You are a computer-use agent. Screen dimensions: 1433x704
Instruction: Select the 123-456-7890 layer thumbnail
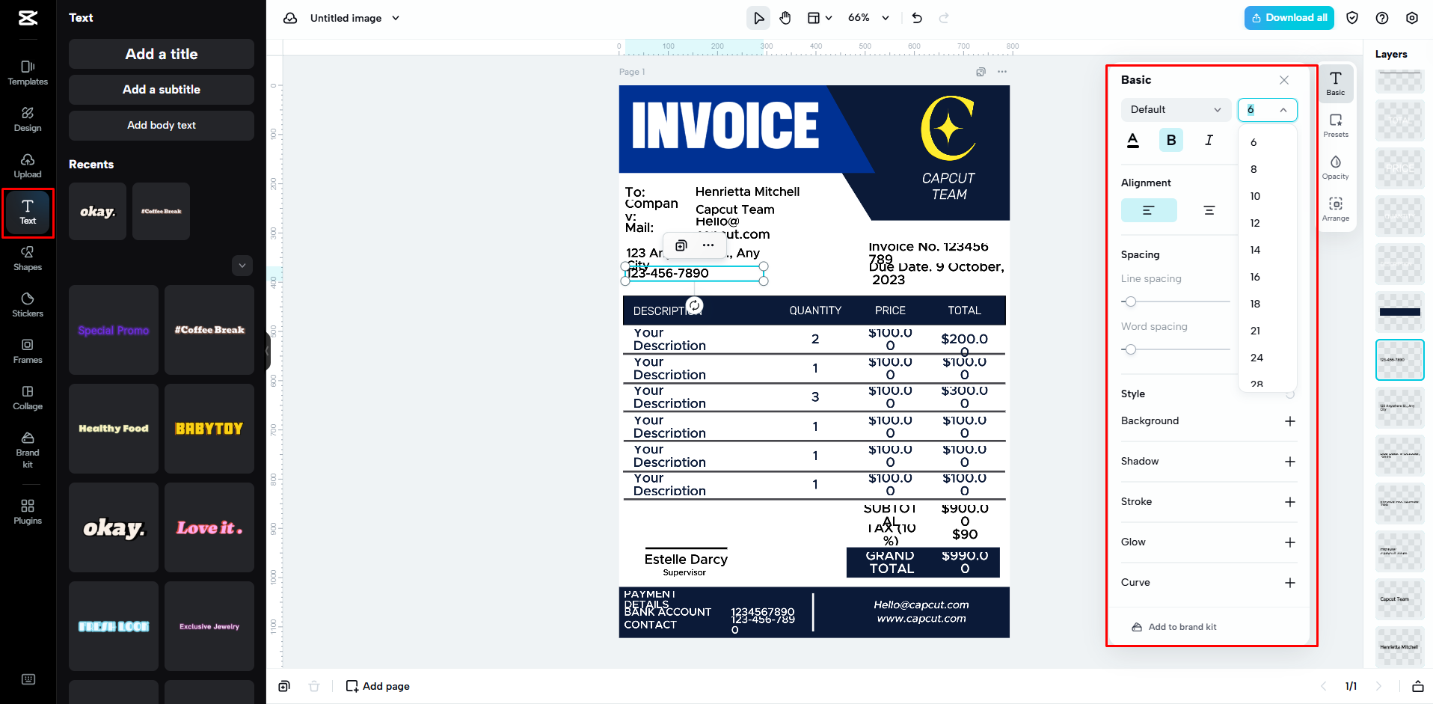coord(1399,360)
